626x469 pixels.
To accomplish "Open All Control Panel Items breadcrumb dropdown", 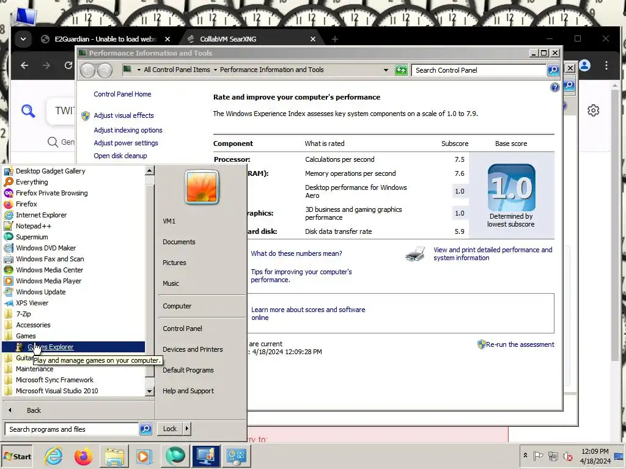I will tap(215, 70).
